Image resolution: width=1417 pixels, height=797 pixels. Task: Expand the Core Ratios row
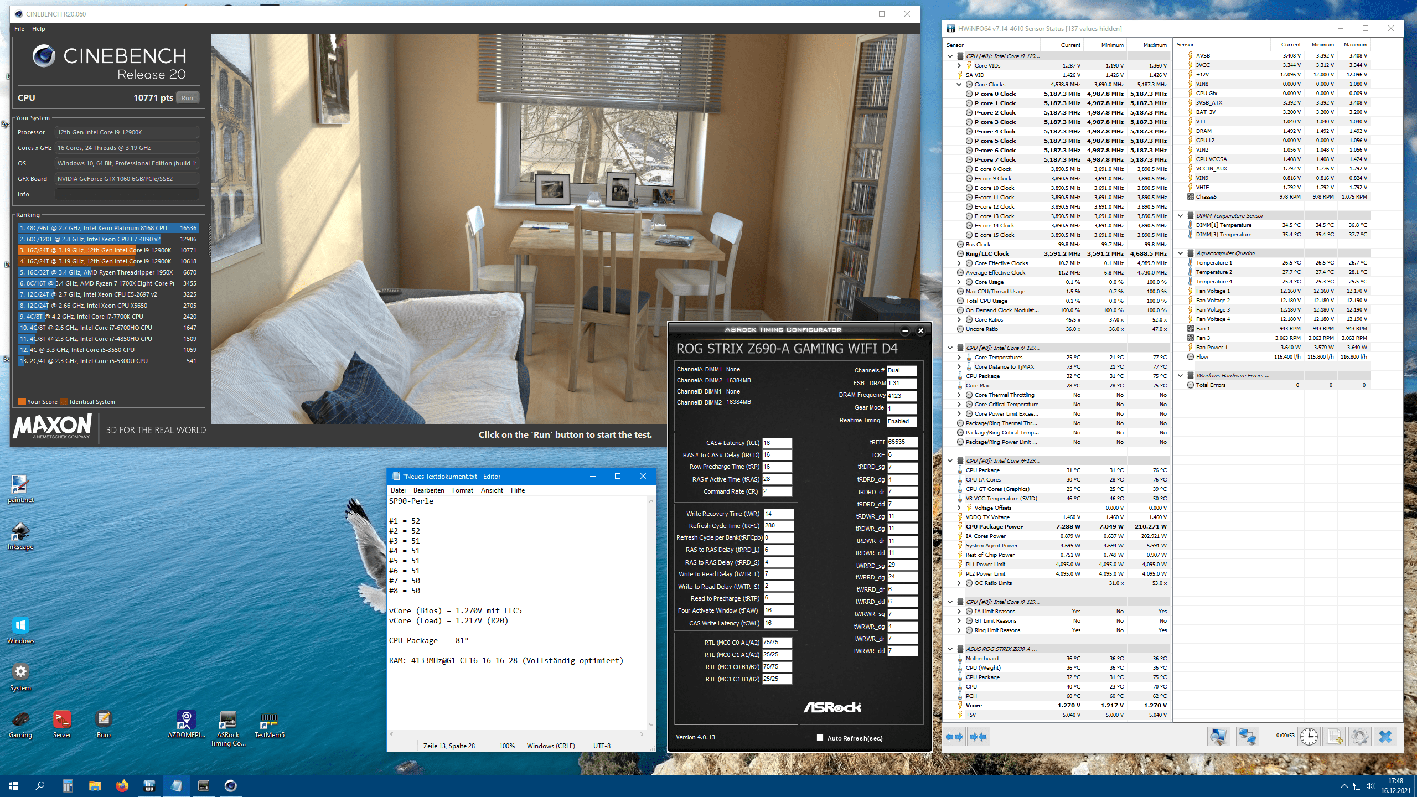pos(959,319)
